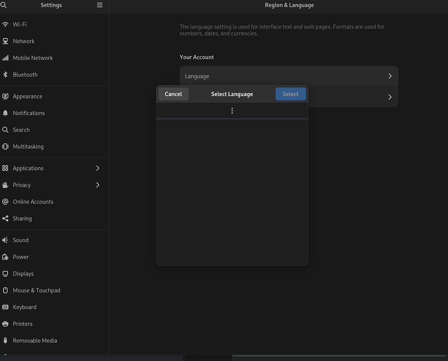Open Appearance settings

pos(6,96)
